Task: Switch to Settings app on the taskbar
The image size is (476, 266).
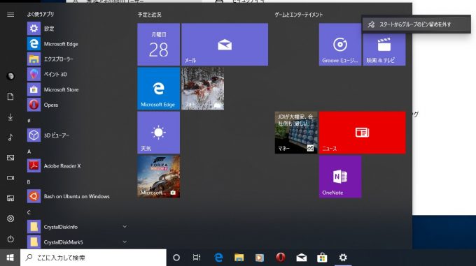Action: 343,258
